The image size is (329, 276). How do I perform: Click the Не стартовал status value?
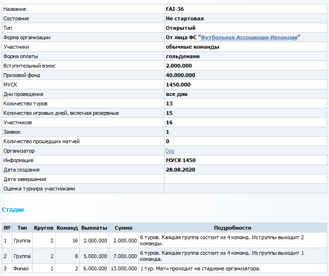point(185,18)
